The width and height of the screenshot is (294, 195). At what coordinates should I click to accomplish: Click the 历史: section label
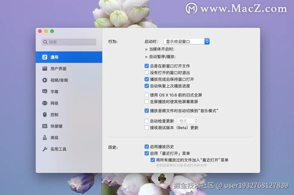pos(113,147)
